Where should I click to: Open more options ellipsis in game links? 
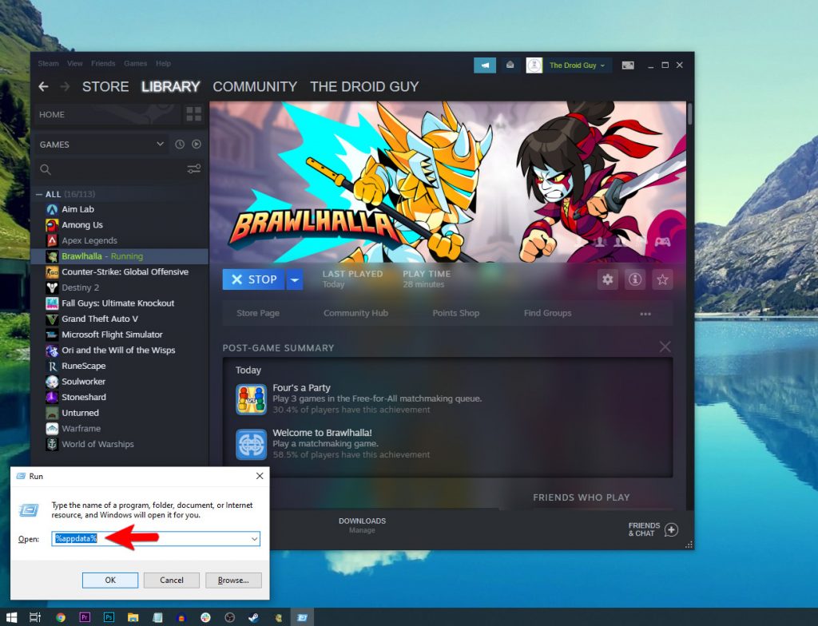(x=645, y=314)
